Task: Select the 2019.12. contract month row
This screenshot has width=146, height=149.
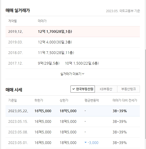Action: [x=73, y=31]
